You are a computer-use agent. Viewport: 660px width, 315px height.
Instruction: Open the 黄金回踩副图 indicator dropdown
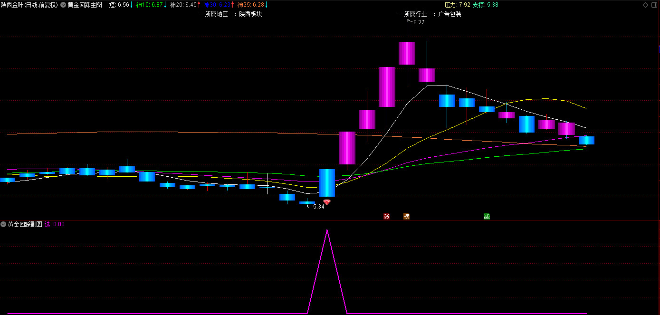(x=4, y=224)
